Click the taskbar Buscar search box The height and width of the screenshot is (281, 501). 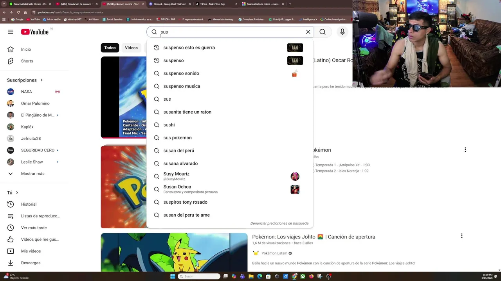199,276
